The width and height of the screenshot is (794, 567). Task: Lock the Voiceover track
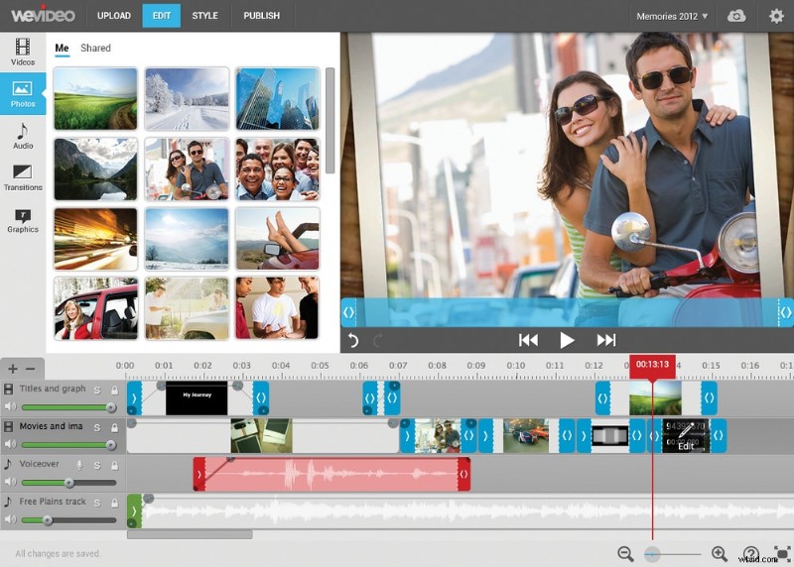point(115,465)
